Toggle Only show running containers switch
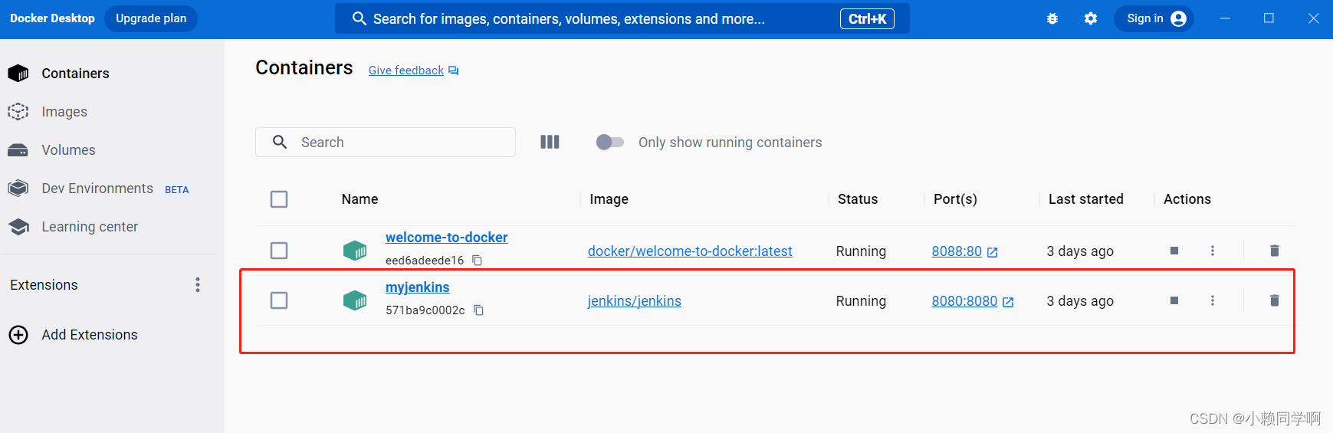The image size is (1333, 433). (610, 142)
